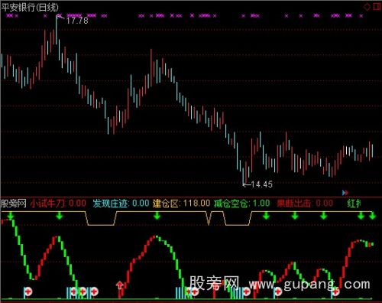Click the leftmost red plus circle marker
Screen dimensions: 382x303
tap(28, 292)
